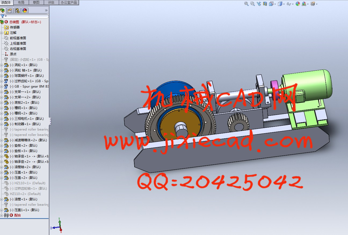Click the Zoom to Fit icon
Image resolution: width=348 pixels, height=235 pixels.
tap(246, 4)
